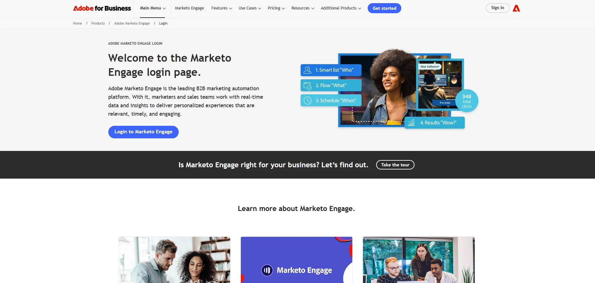Image resolution: width=595 pixels, height=283 pixels.
Task: Open the Additional Products dropdown
Action: tap(341, 8)
